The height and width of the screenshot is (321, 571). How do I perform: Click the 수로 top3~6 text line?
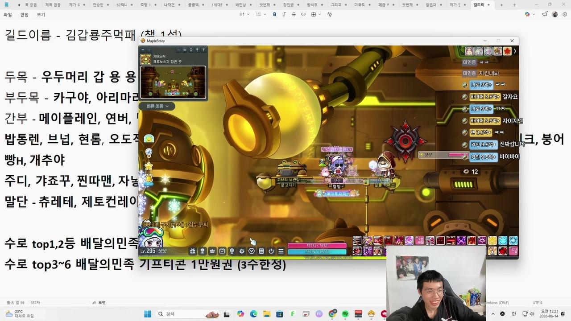coord(145,264)
